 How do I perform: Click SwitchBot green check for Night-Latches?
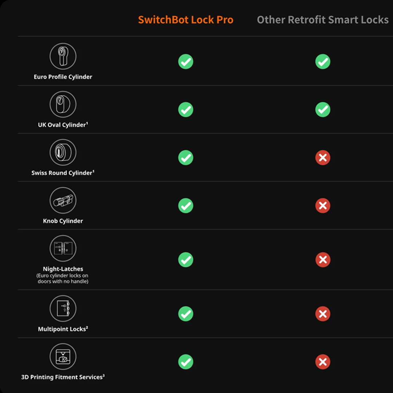pos(186,260)
